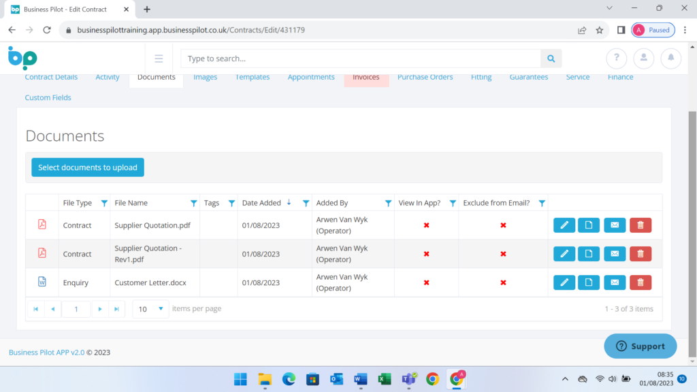Click the help question mark icon
This screenshot has width=697, height=392.
pyautogui.click(x=616, y=59)
